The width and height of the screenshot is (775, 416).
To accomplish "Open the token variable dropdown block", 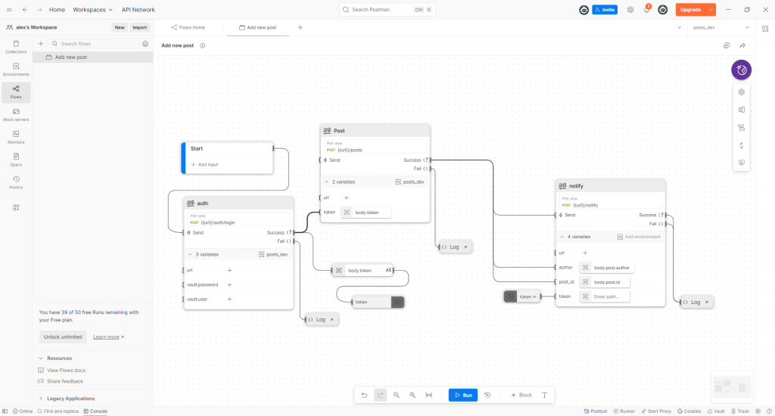I will pos(528,296).
